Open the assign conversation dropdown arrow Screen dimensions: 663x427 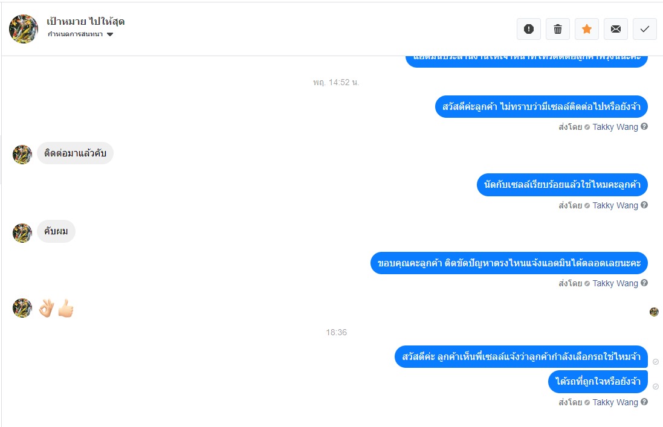(x=110, y=34)
